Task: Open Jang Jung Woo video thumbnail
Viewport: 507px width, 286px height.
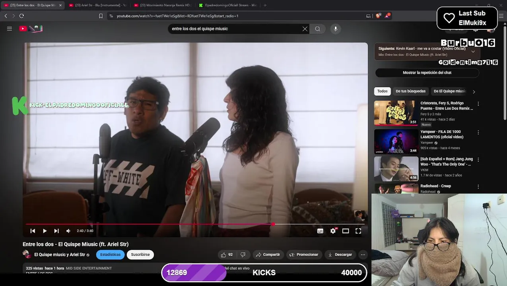Action: click(x=396, y=169)
